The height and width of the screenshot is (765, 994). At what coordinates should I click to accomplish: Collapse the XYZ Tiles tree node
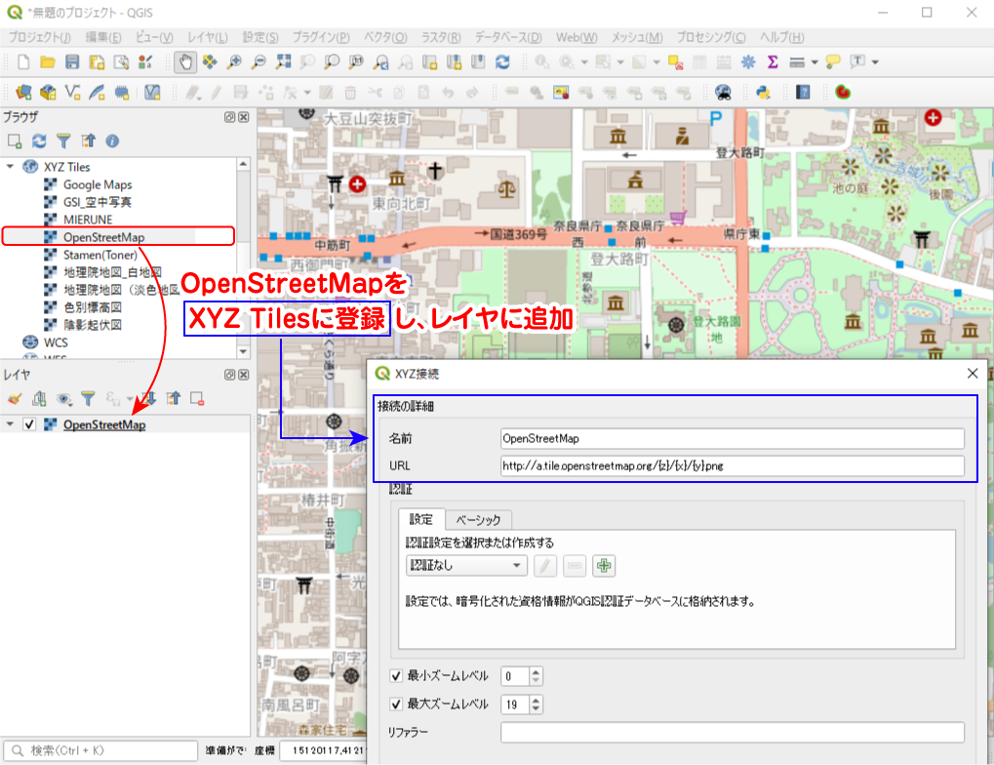pyautogui.click(x=11, y=167)
